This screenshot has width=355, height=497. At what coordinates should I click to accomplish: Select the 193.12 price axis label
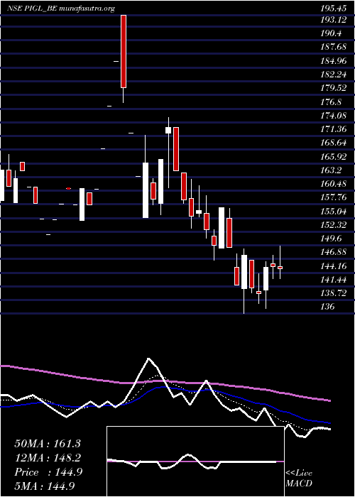(x=334, y=20)
